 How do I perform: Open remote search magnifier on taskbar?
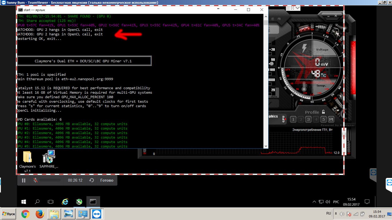click(x=37, y=202)
